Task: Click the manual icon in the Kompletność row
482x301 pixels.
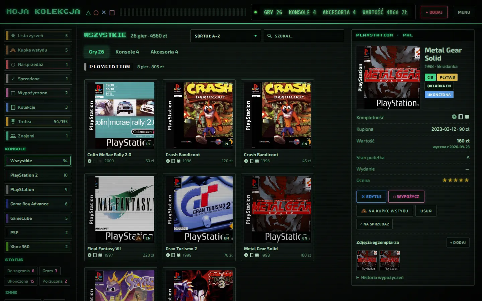Action: 467,117
